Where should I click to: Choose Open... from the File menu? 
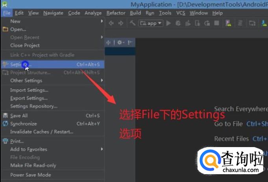coord(53,29)
